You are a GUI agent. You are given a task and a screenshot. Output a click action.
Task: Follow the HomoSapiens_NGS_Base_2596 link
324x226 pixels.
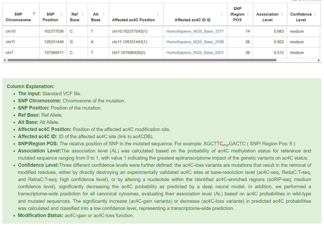pyautogui.click(x=195, y=42)
